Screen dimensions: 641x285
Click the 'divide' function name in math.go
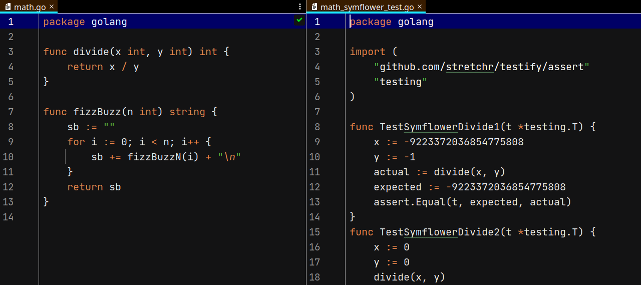tap(91, 52)
